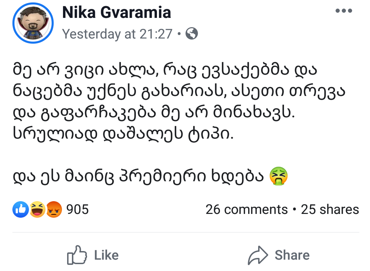Click the globe public-audience icon
Viewport: 370px width, 271px height.
[x=192, y=33]
